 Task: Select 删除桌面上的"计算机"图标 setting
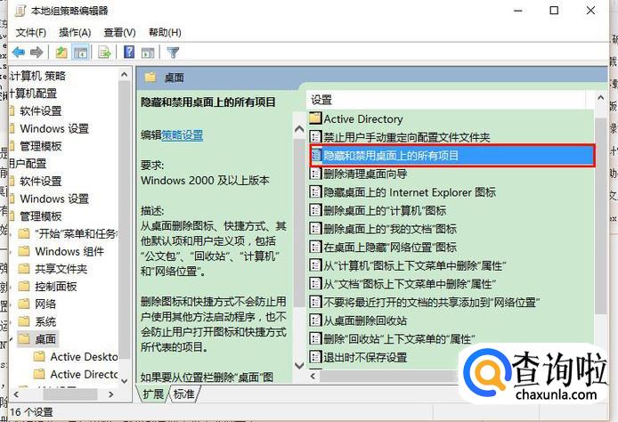coord(378,210)
